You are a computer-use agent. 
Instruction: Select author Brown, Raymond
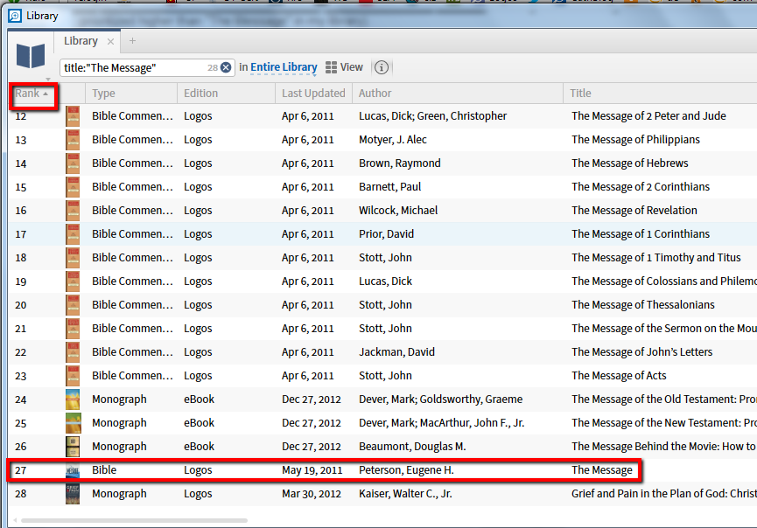[399, 163]
